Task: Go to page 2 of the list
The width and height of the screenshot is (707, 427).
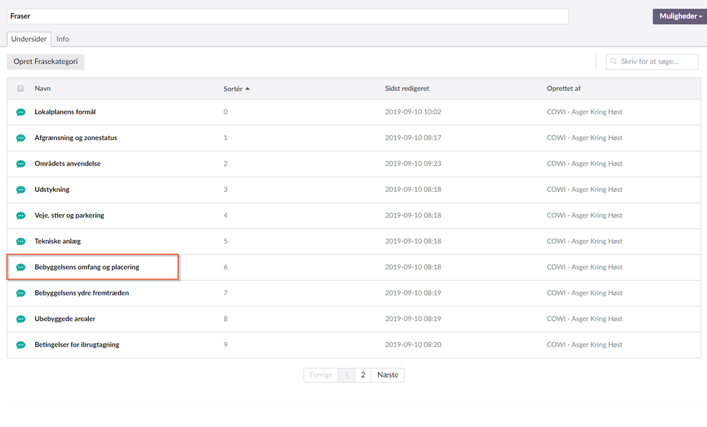Action: 363,375
